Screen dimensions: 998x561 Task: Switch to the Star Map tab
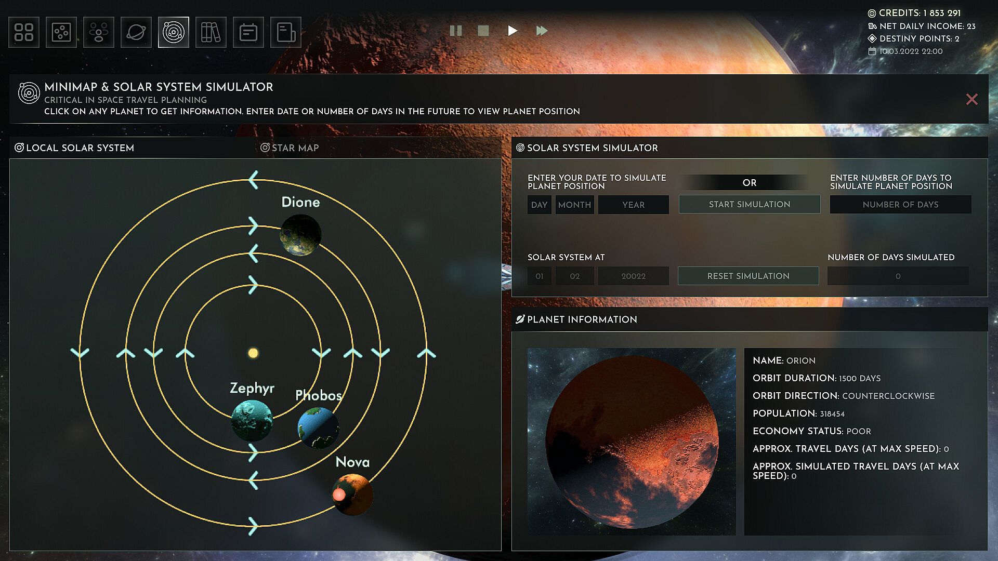290,148
